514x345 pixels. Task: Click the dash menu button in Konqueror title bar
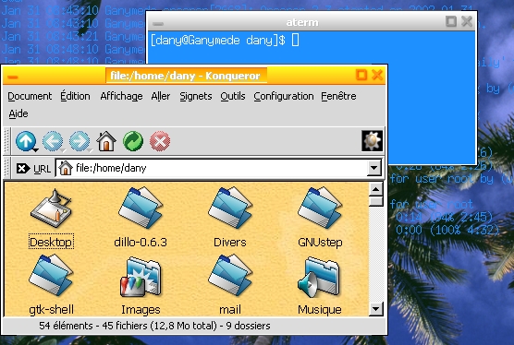pyautogui.click(x=12, y=77)
